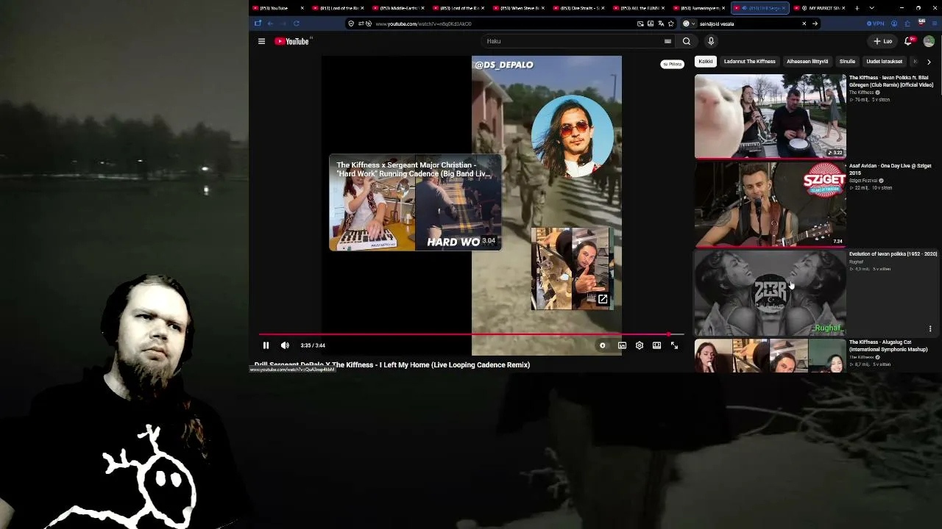
Task: Switch to the MY PARROT browser tab
Action: click(820, 8)
